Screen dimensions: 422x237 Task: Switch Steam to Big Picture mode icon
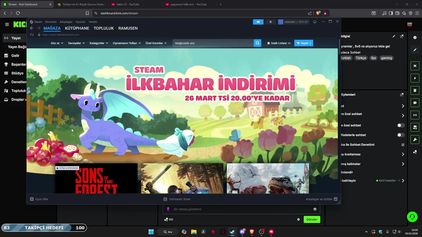(x=315, y=22)
